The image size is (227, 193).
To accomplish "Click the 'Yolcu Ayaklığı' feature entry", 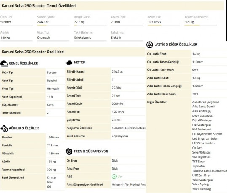I will coord(201,185).
